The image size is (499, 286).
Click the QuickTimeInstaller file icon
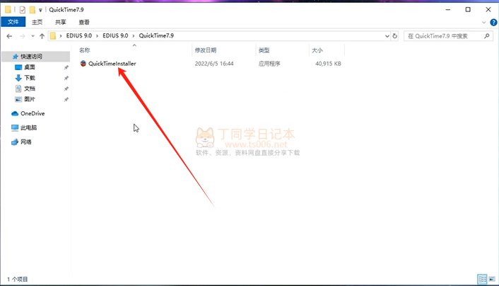tap(83, 64)
